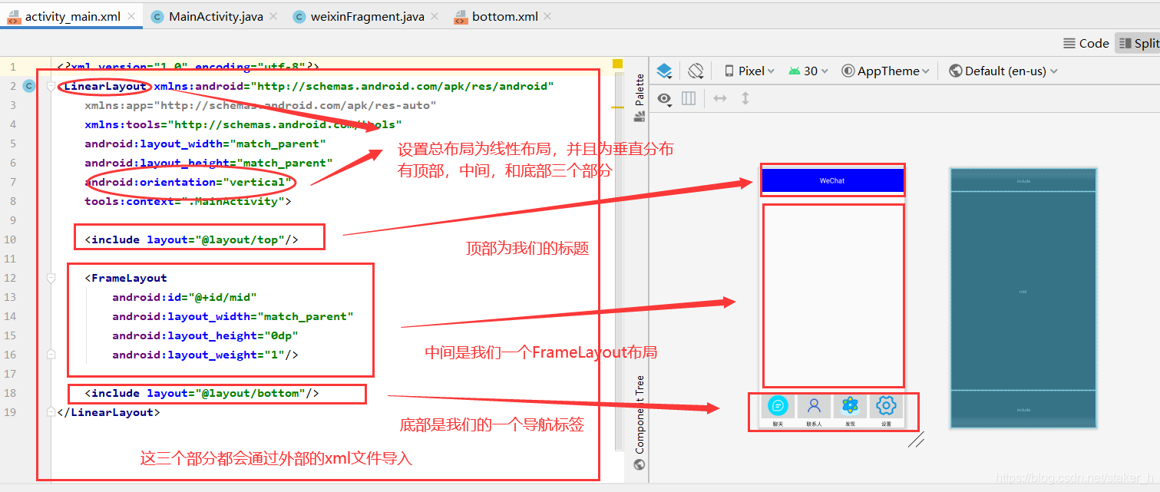Click the tools:context=".MainActivity" attribute
The height and width of the screenshot is (492, 1160).
click(188, 201)
